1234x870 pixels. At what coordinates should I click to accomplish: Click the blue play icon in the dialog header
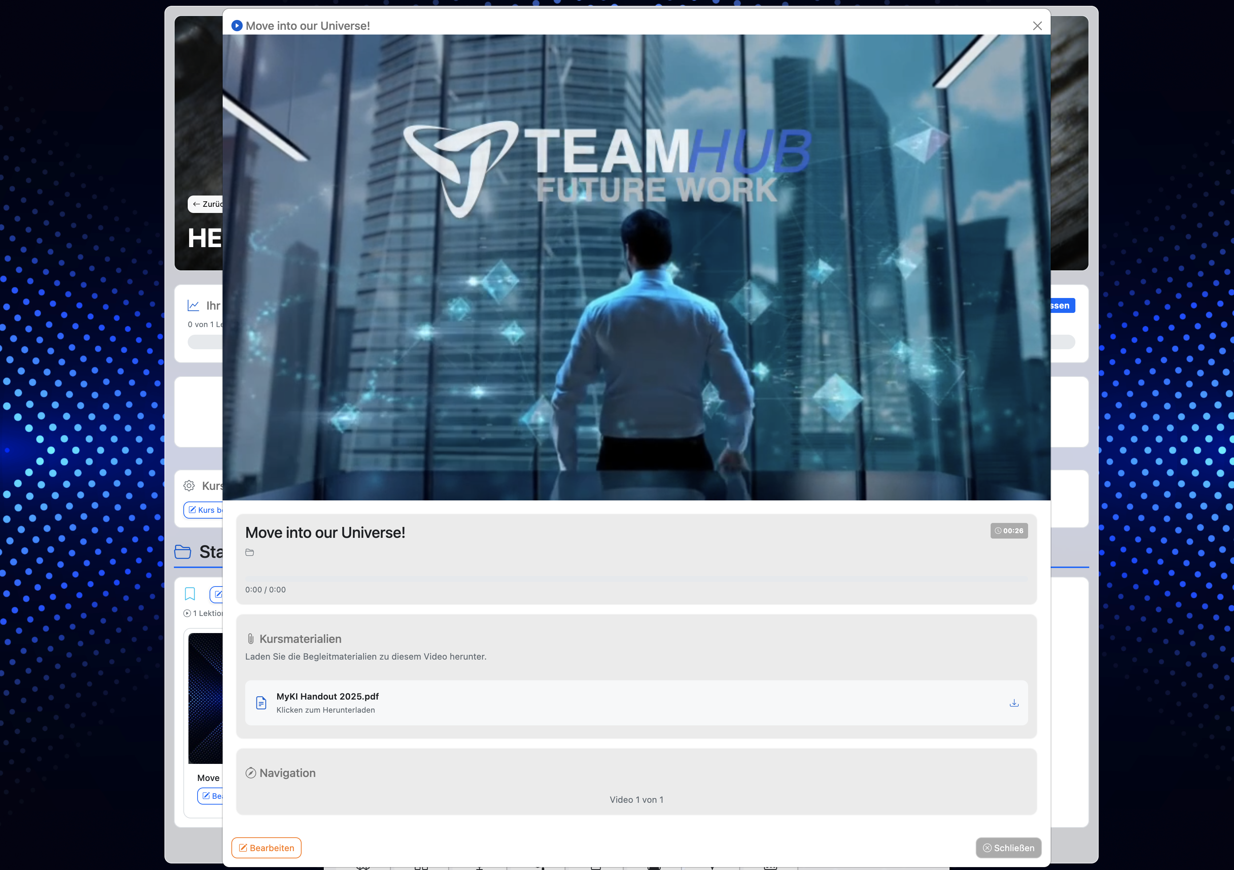click(236, 26)
